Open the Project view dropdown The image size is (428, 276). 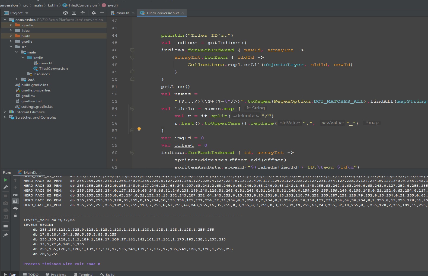tap(27, 13)
